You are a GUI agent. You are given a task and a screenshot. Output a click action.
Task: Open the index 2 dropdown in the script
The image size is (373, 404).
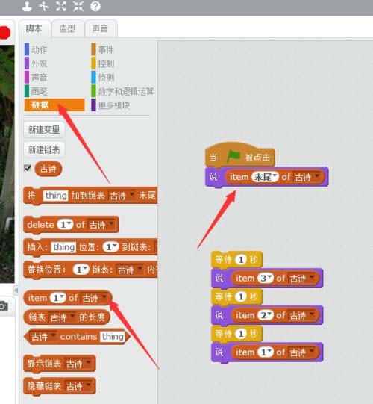(x=266, y=315)
